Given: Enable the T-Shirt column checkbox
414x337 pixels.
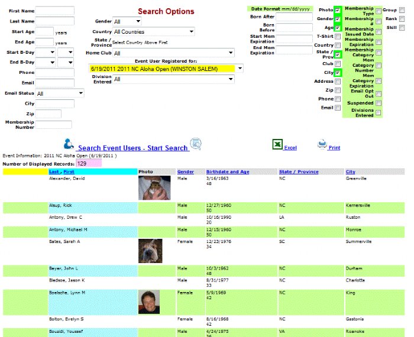Looking at the screenshot, I should coord(338,37).
